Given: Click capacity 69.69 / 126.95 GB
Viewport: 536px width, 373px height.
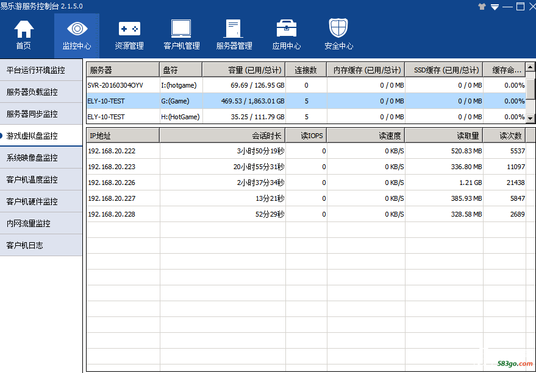Looking at the screenshot, I should (257, 85).
